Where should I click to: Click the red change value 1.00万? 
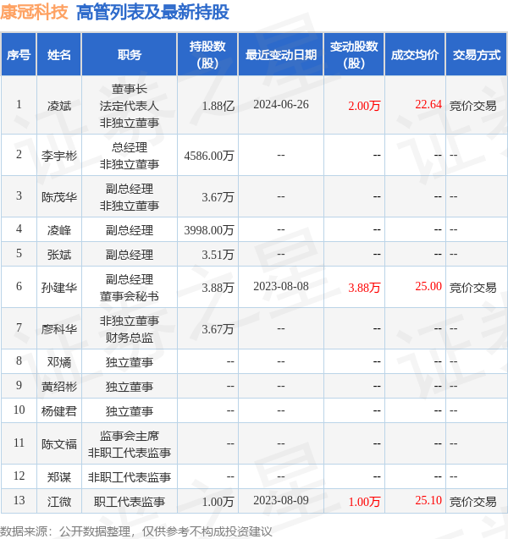[364, 502]
